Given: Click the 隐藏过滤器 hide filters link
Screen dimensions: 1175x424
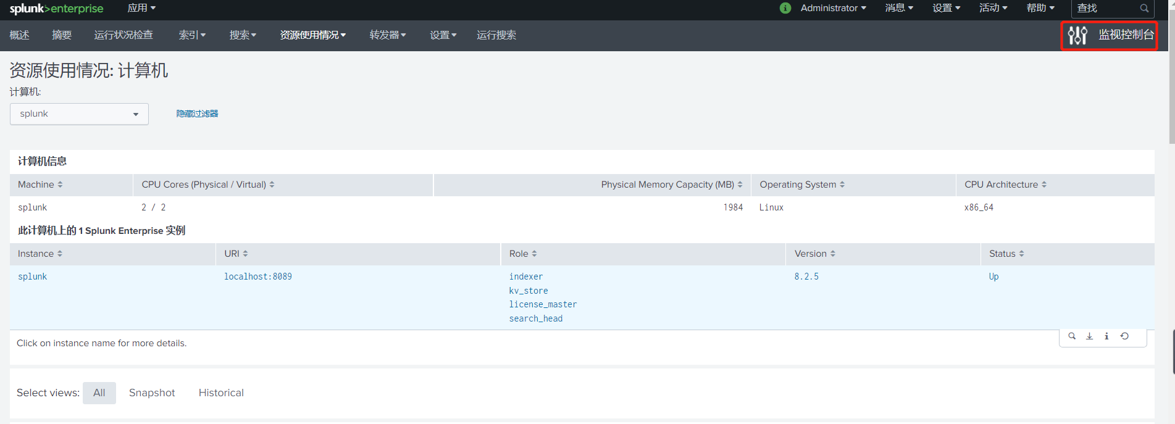Looking at the screenshot, I should 197,114.
